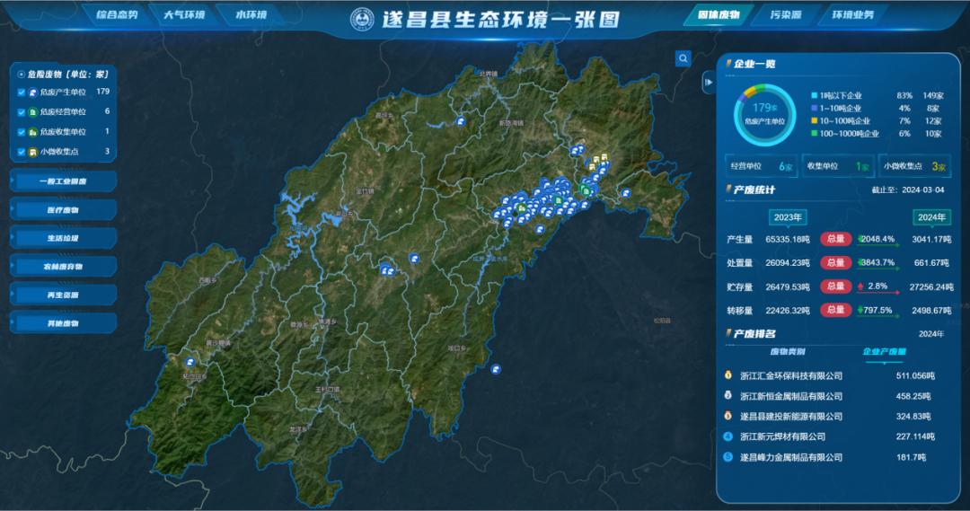Screen dimensions: 970x511
Task: Click silver medal icon for 浙江新恒金属制品有限公司
Action: tap(728, 395)
